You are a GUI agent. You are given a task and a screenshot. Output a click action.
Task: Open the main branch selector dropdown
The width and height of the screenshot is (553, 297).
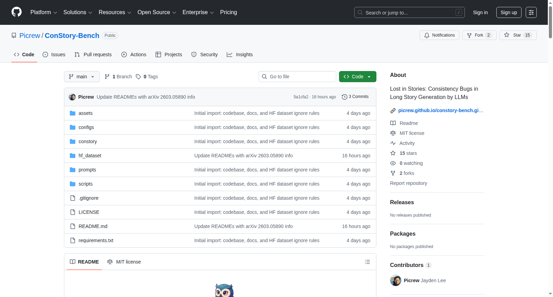(82, 77)
